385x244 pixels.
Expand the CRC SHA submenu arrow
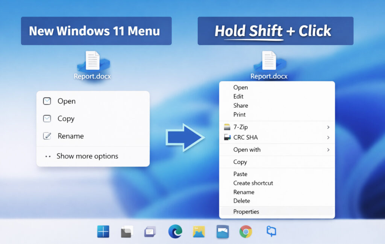pos(328,137)
